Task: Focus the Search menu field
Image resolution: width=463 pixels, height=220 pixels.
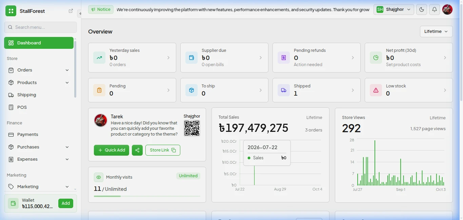Action: point(40,27)
